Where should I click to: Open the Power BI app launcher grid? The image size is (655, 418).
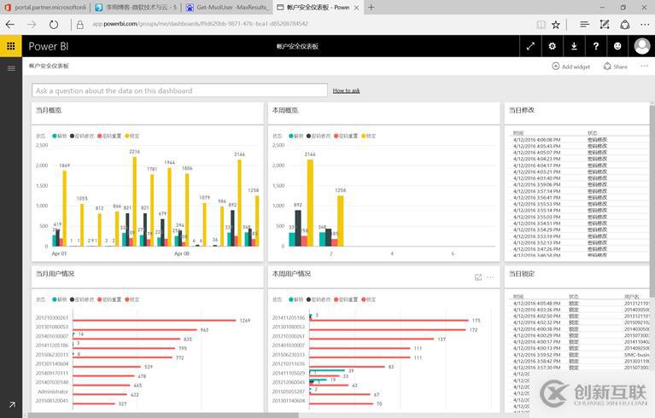(x=11, y=46)
